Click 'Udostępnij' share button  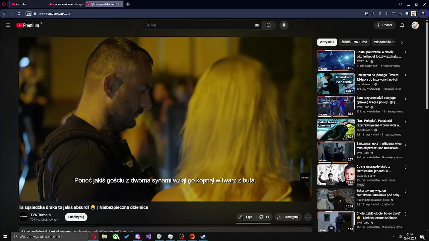[288, 217]
